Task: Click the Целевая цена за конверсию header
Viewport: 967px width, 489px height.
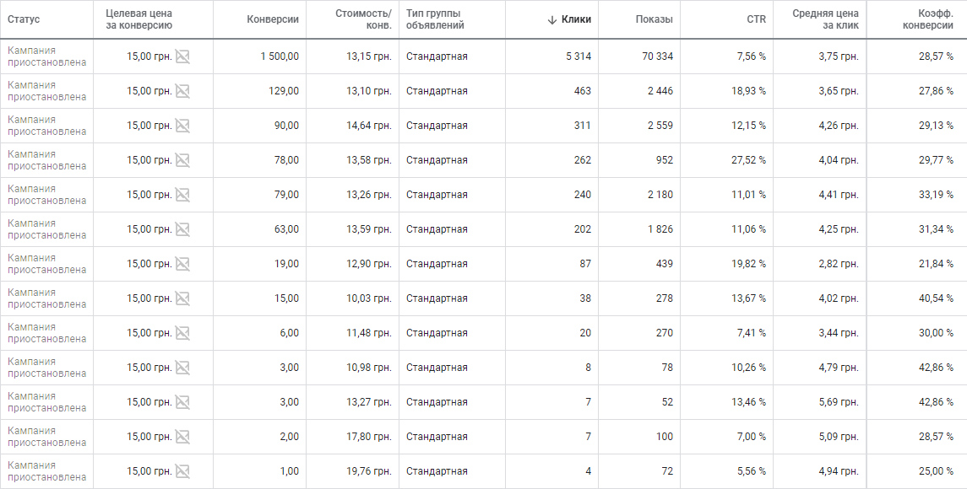Action: pos(139,19)
